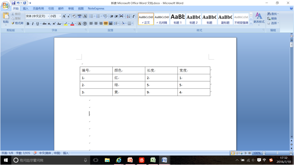Click the Format Painter 格式刷 button

17,23
